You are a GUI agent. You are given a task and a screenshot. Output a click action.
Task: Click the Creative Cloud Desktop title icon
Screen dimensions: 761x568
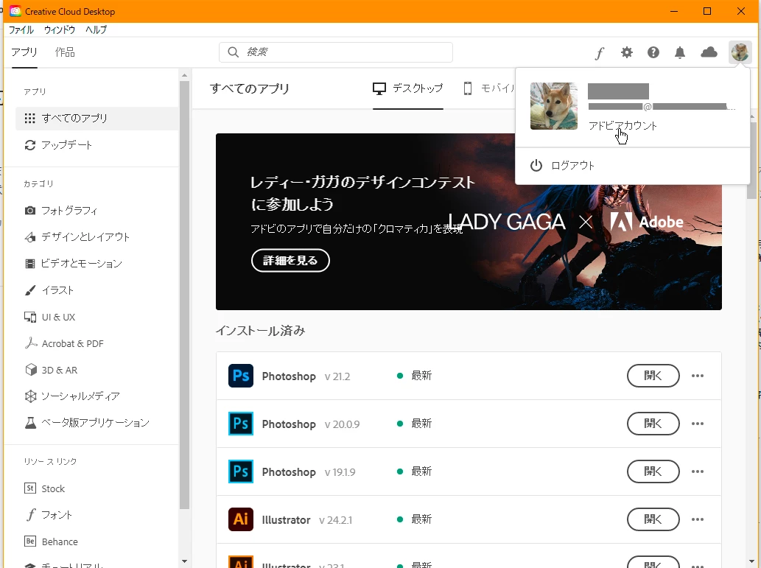coord(15,11)
